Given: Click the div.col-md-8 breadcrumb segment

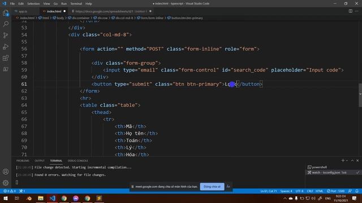Looking at the screenshot, I should 124,18.
